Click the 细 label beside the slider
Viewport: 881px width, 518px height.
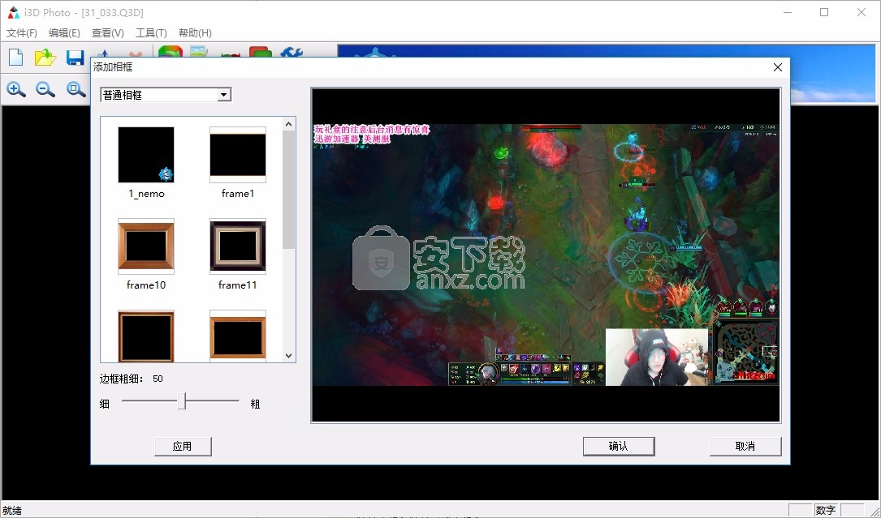point(105,404)
